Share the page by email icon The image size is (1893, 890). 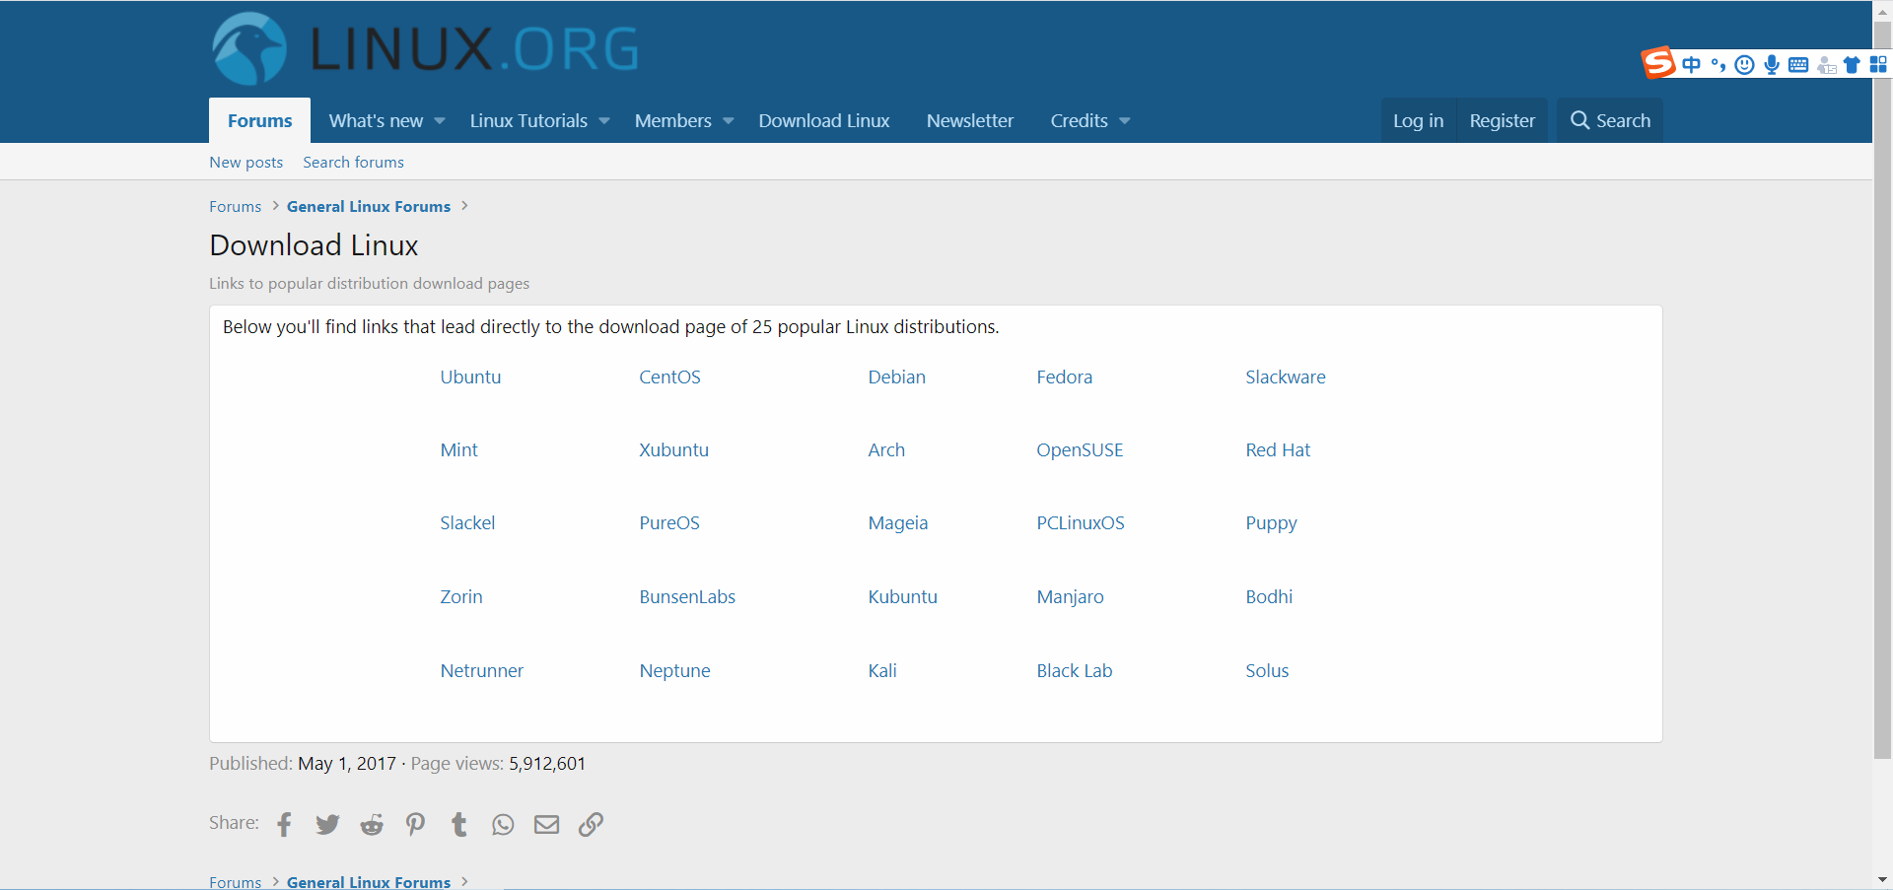[x=546, y=824]
